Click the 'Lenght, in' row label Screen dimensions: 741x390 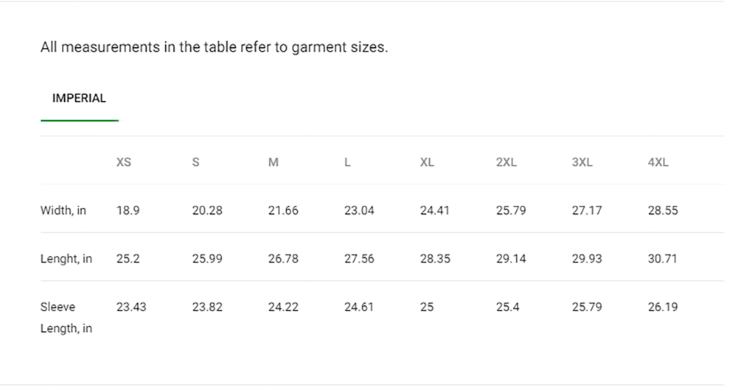[66, 259]
